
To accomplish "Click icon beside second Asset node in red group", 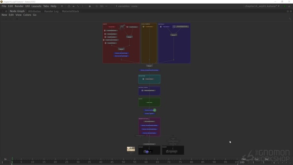I will coord(105,34).
